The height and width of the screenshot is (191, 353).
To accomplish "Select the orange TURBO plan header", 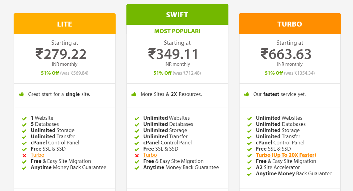I will coord(290,24).
